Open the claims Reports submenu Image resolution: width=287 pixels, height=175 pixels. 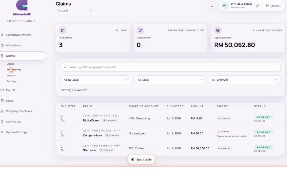(x=11, y=75)
